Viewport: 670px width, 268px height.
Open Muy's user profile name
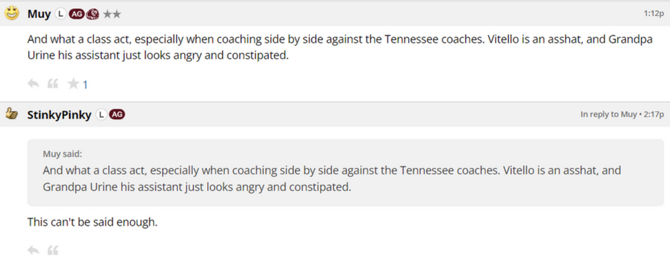[x=39, y=13]
